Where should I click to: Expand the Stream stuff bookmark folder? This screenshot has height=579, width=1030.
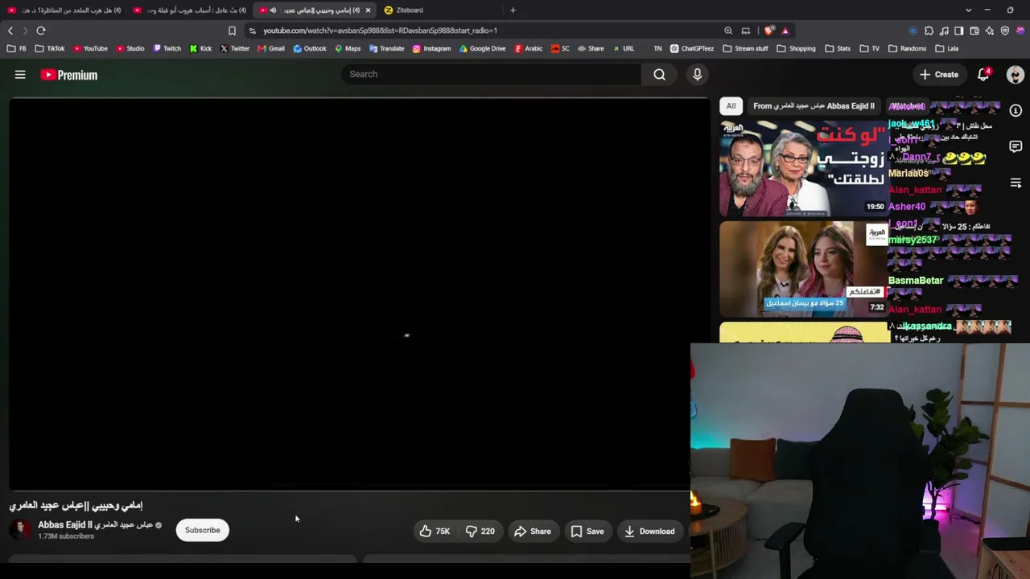click(x=745, y=48)
